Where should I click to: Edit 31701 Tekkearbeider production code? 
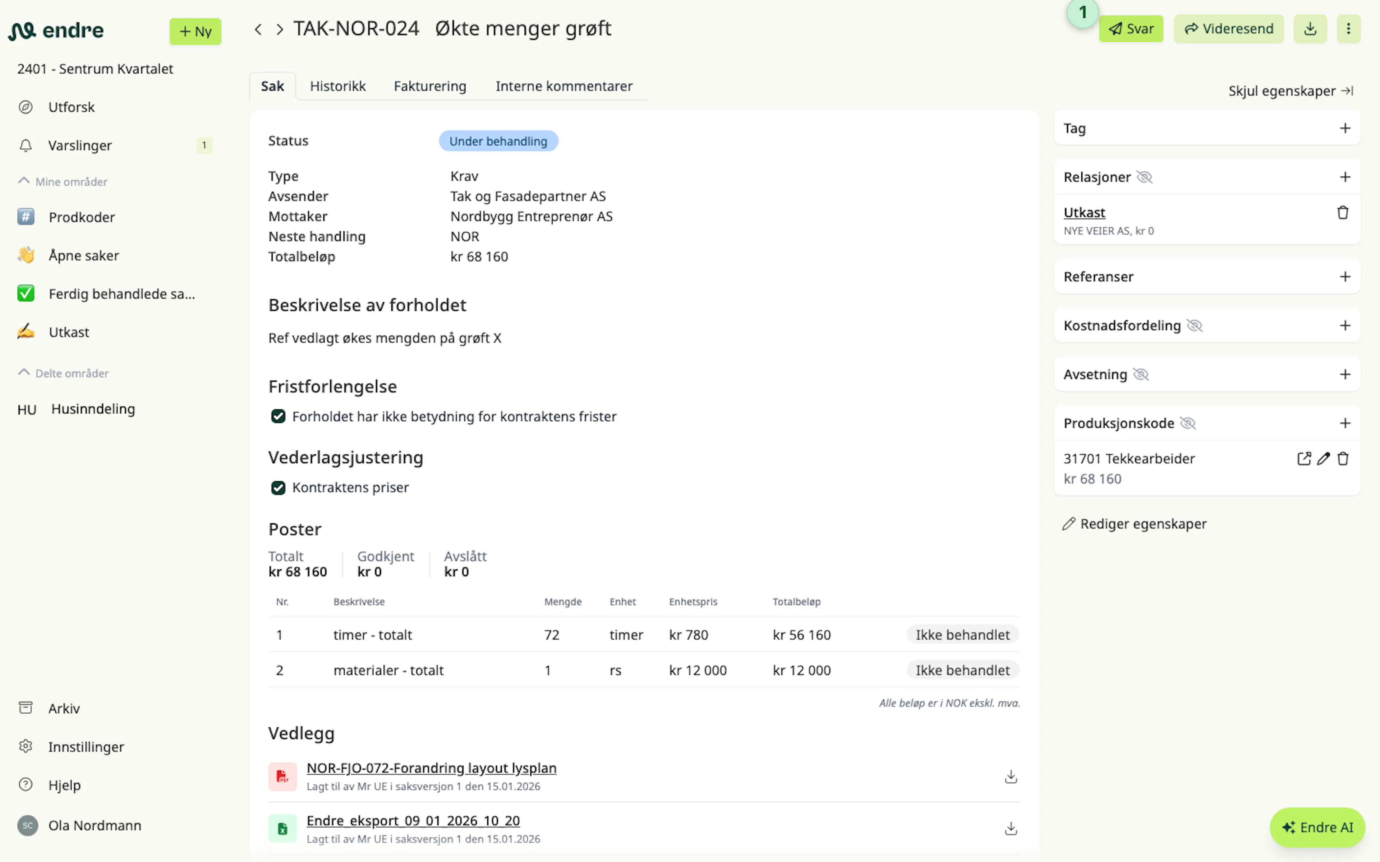1324,458
